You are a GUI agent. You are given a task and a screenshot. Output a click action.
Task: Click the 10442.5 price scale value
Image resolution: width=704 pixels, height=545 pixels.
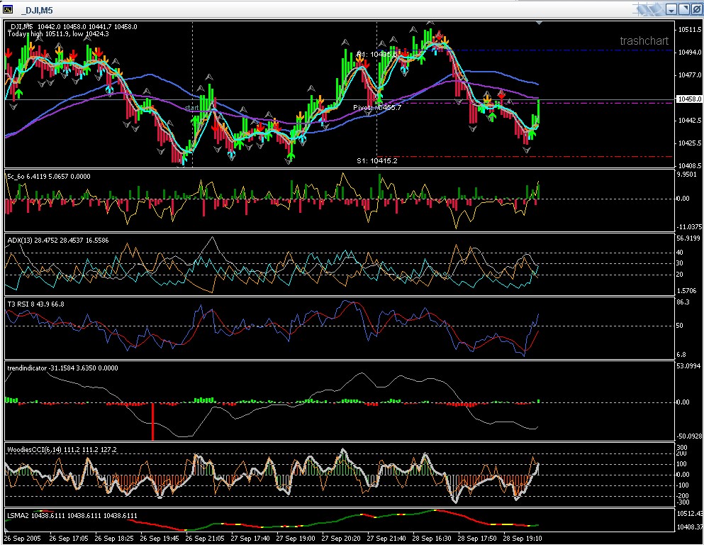690,121
